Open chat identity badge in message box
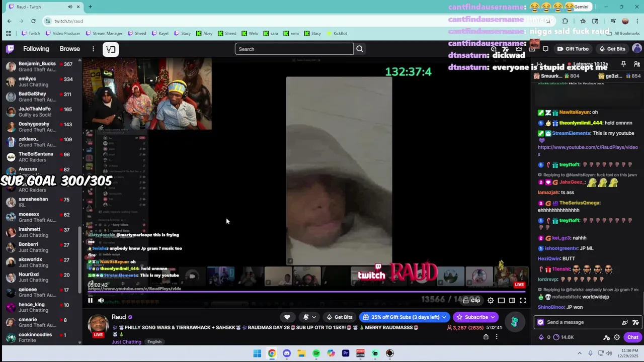 tap(540, 322)
